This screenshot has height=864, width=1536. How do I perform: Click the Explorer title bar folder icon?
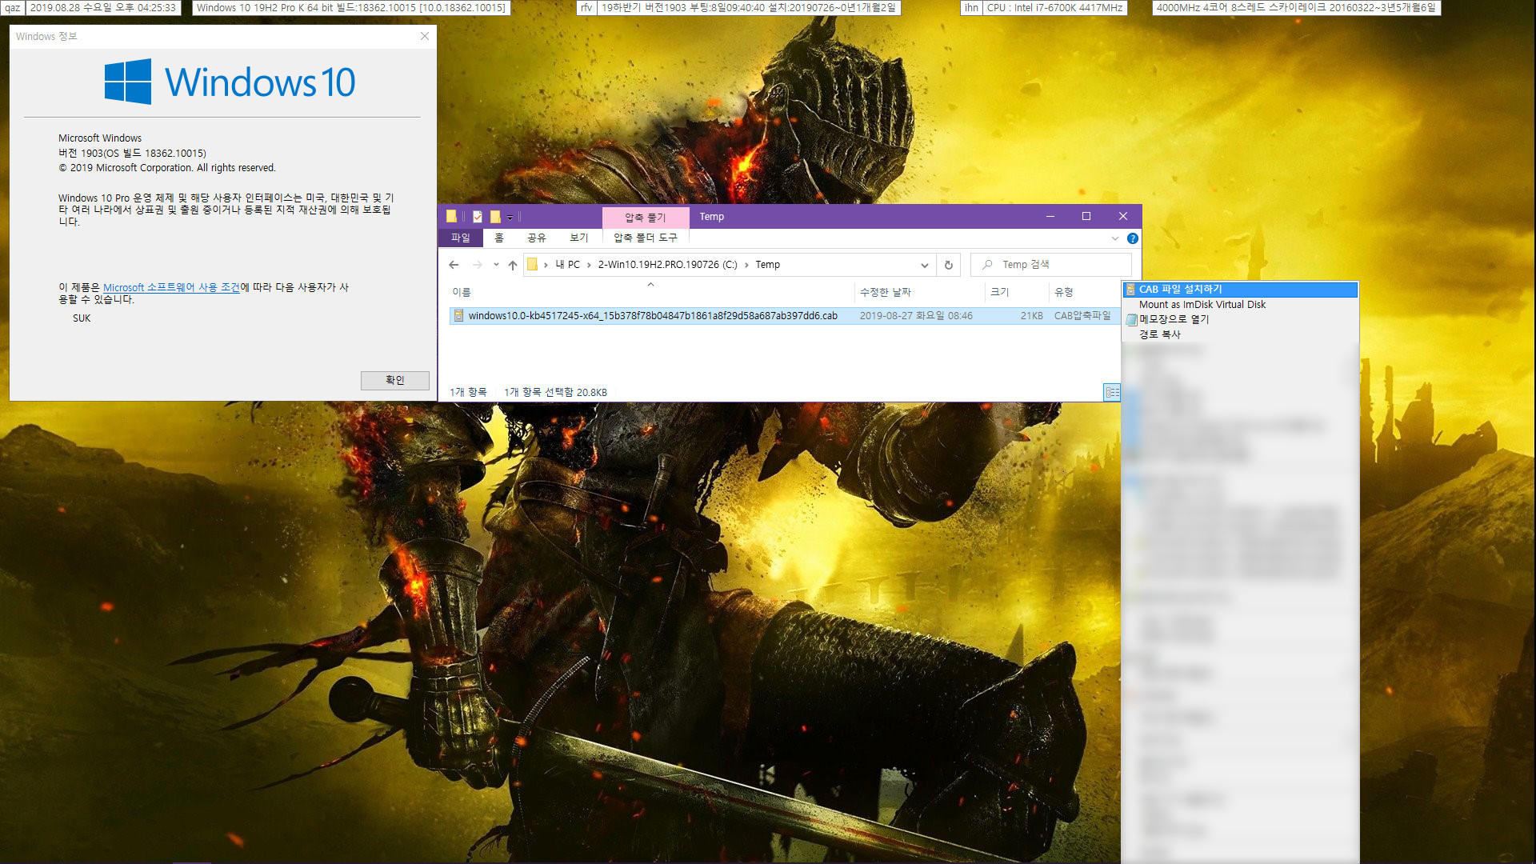451,216
